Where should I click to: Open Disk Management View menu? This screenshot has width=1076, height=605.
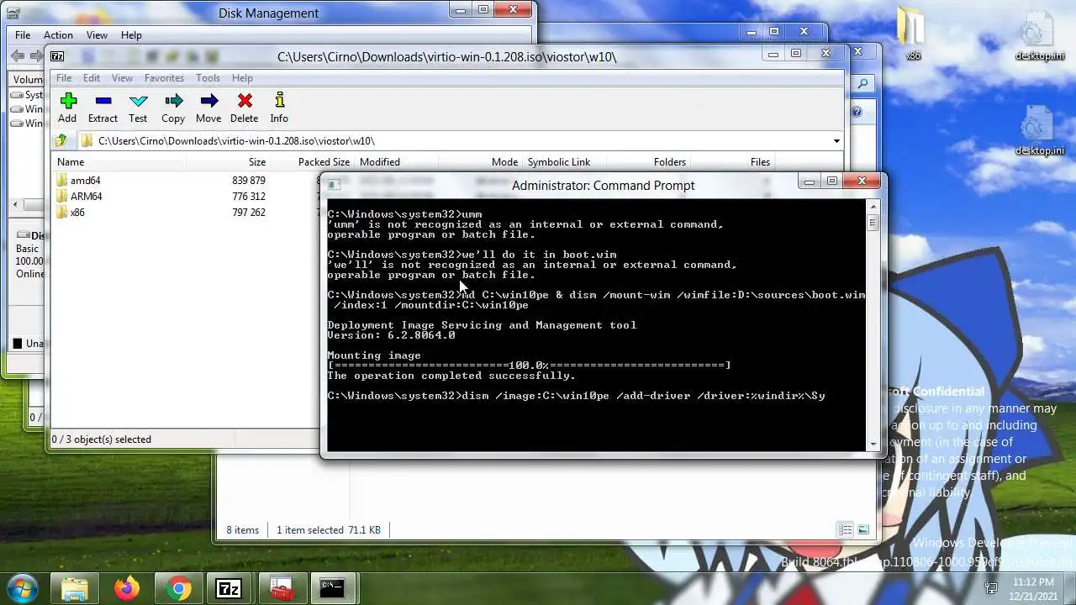click(97, 35)
